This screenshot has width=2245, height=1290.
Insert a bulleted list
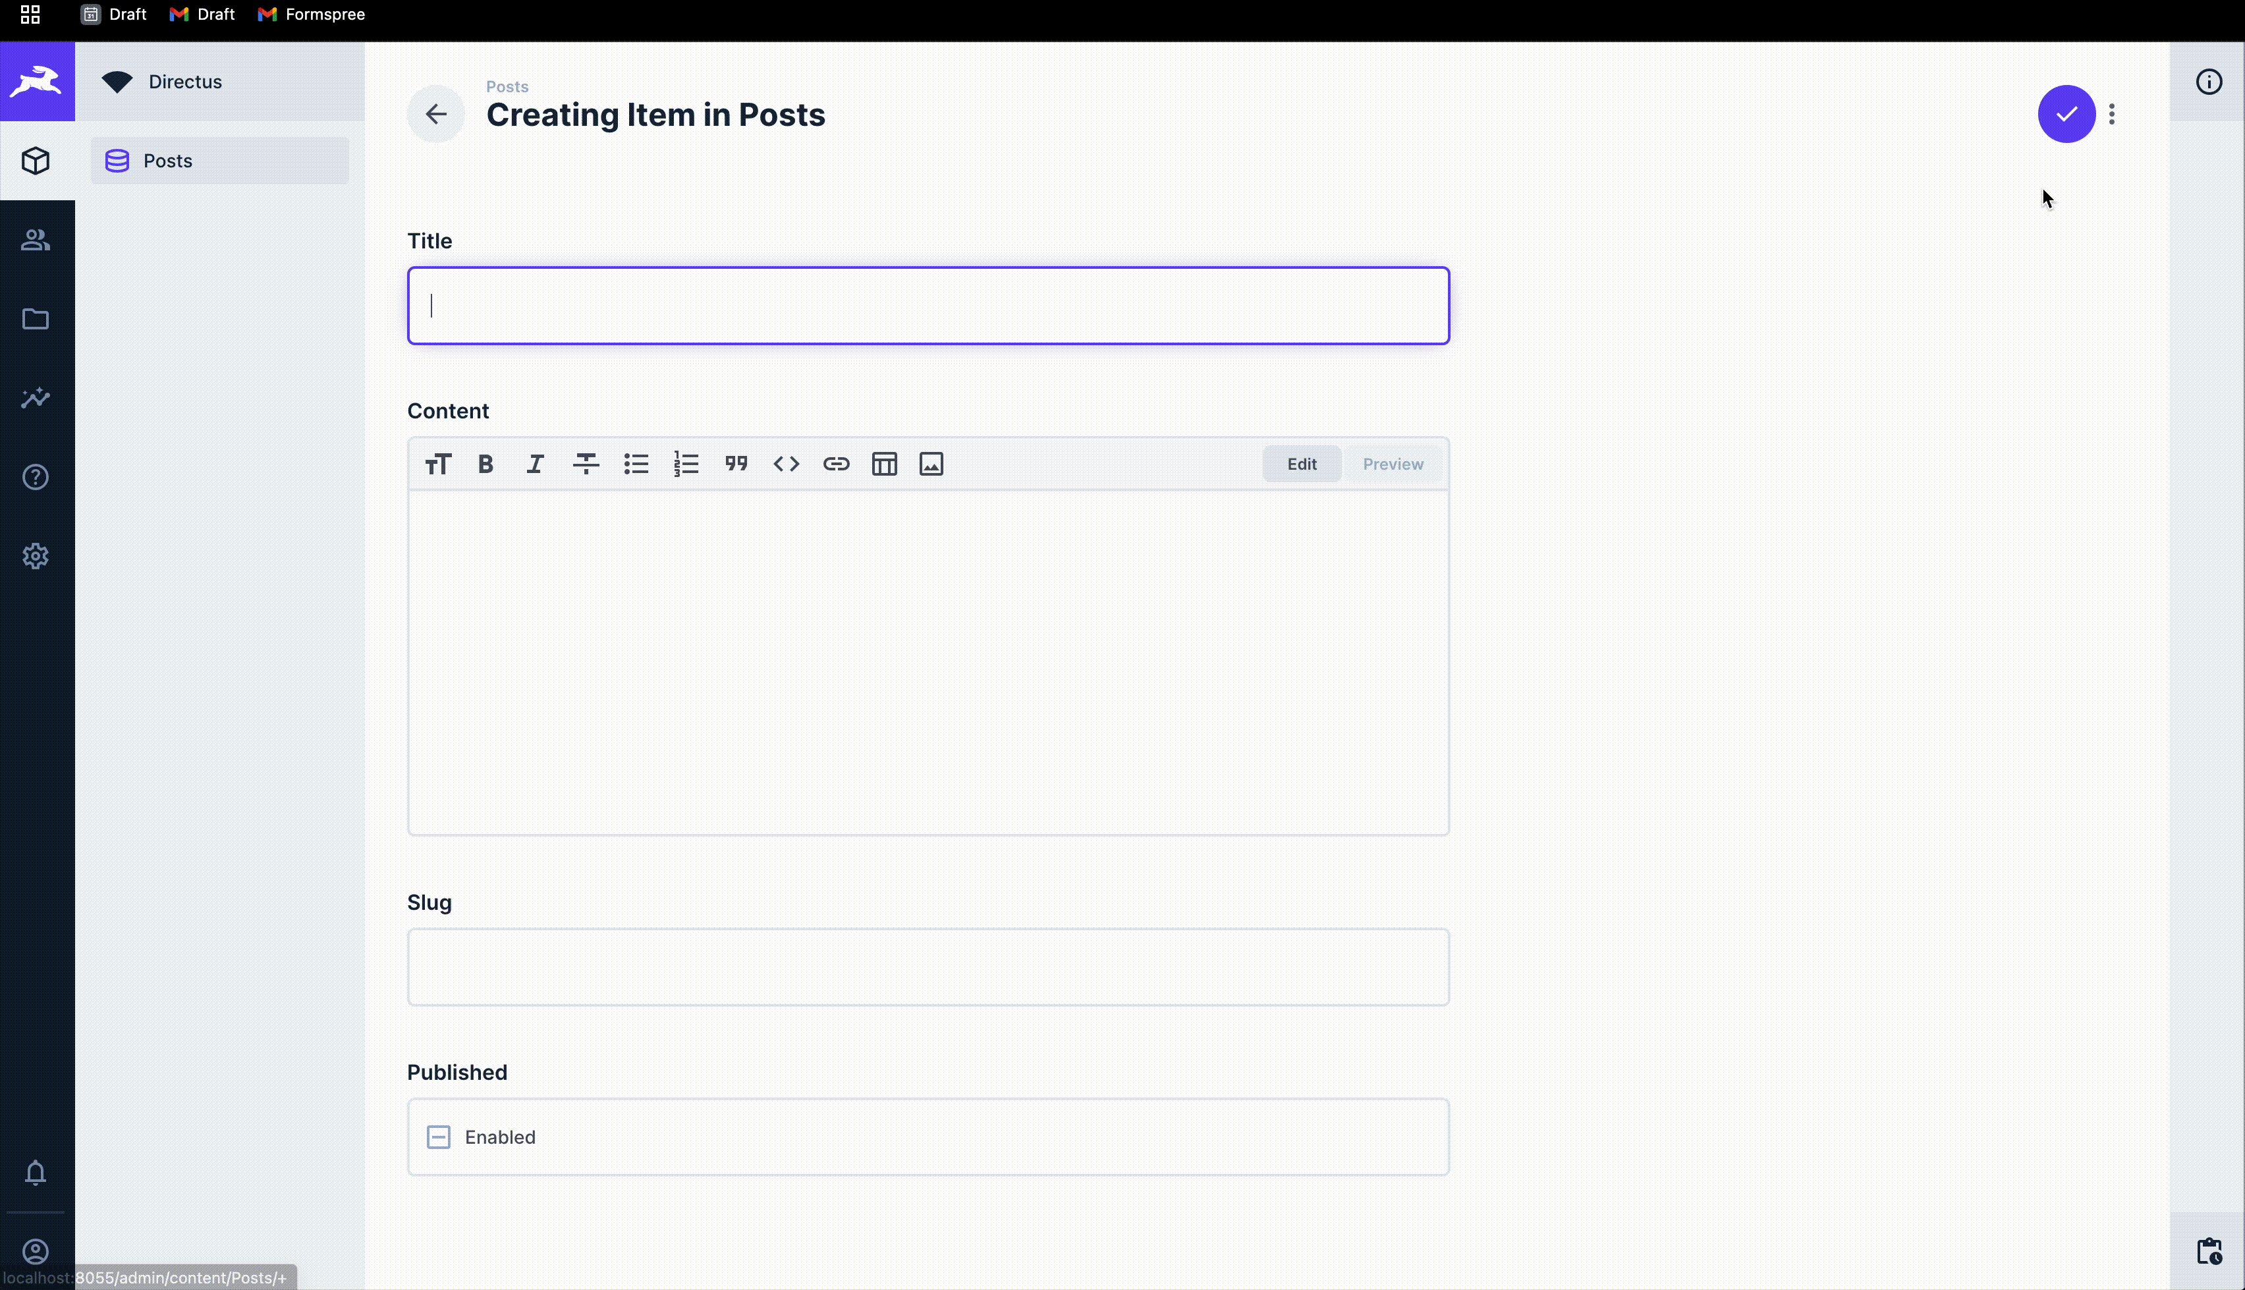pos(636,463)
